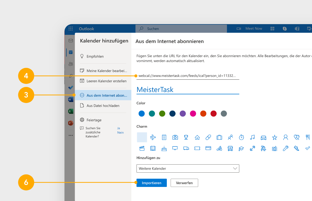Click the webcal URL input field
This screenshot has height=201, width=312.
click(x=188, y=76)
